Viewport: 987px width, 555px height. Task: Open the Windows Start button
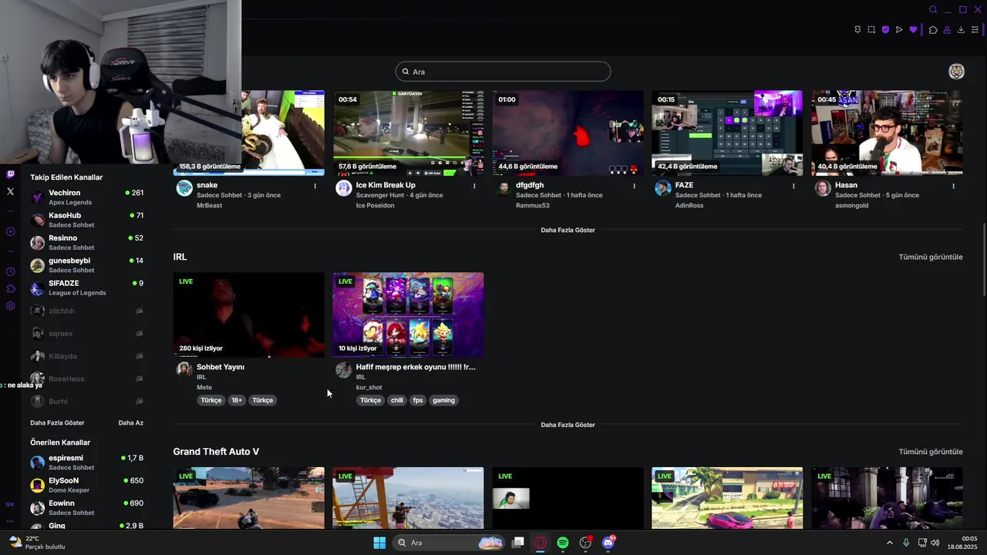coord(379,543)
